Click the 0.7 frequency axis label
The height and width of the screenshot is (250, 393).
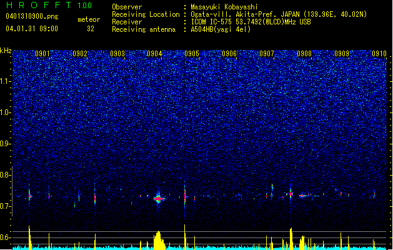6,206
